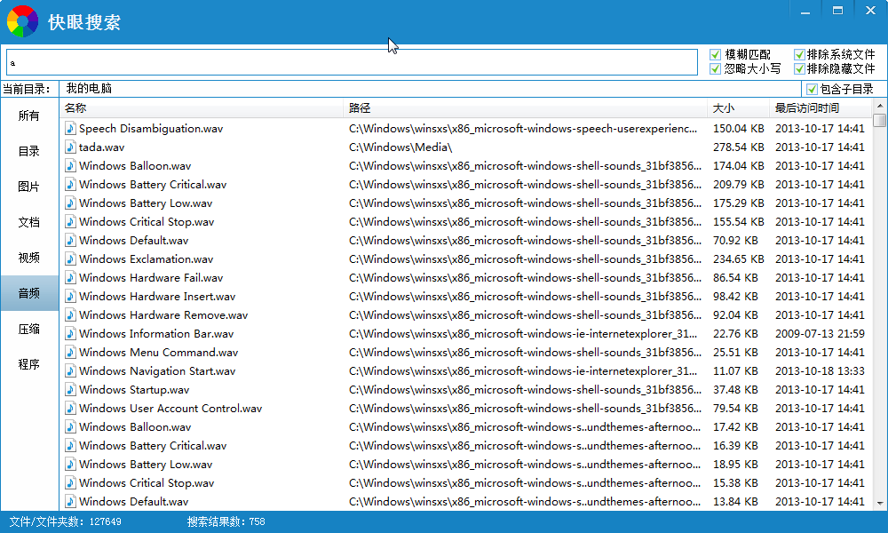
Task: Click file icon of Speech Disambiguation.wav
Action: point(71,129)
